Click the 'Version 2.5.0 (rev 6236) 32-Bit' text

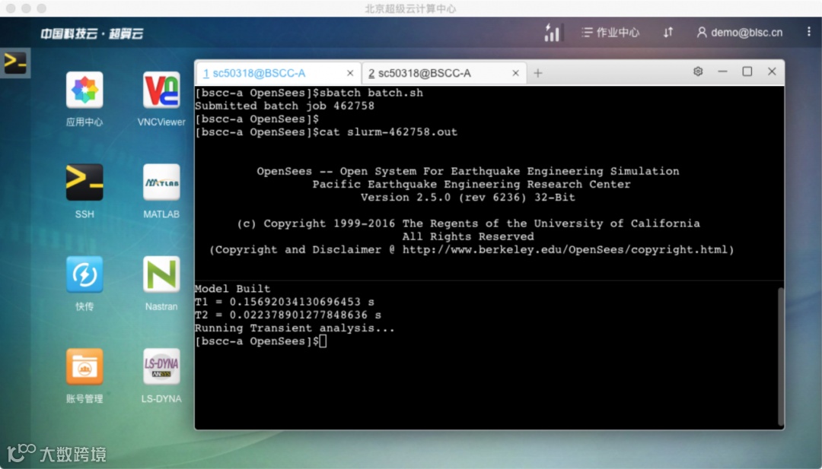tap(467, 198)
